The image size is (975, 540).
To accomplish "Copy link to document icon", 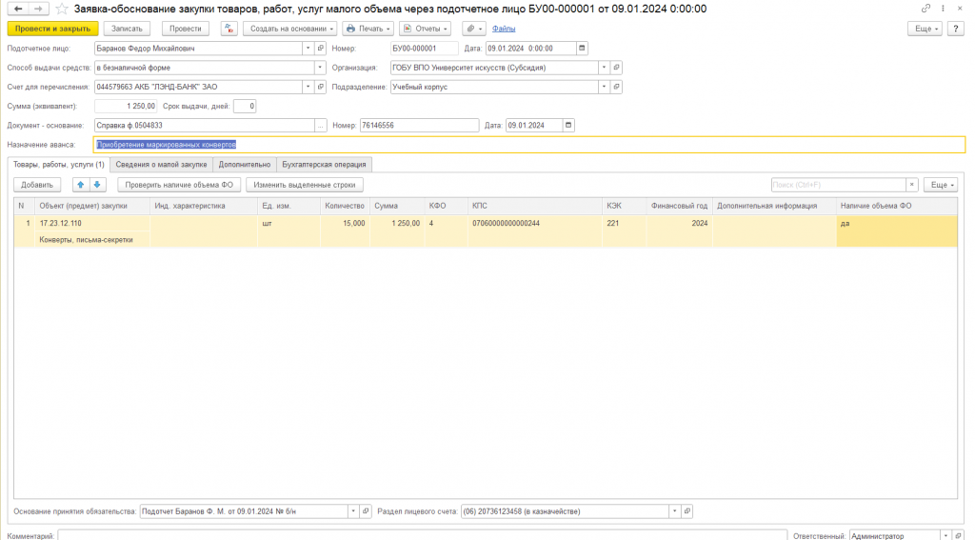I will tap(925, 8).
